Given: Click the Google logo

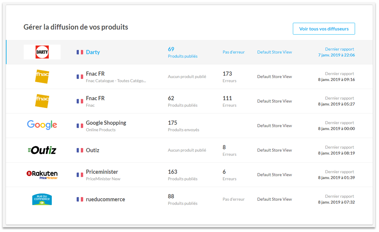Looking at the screenshot, I should pyautogui.click(x=42, y=125).
